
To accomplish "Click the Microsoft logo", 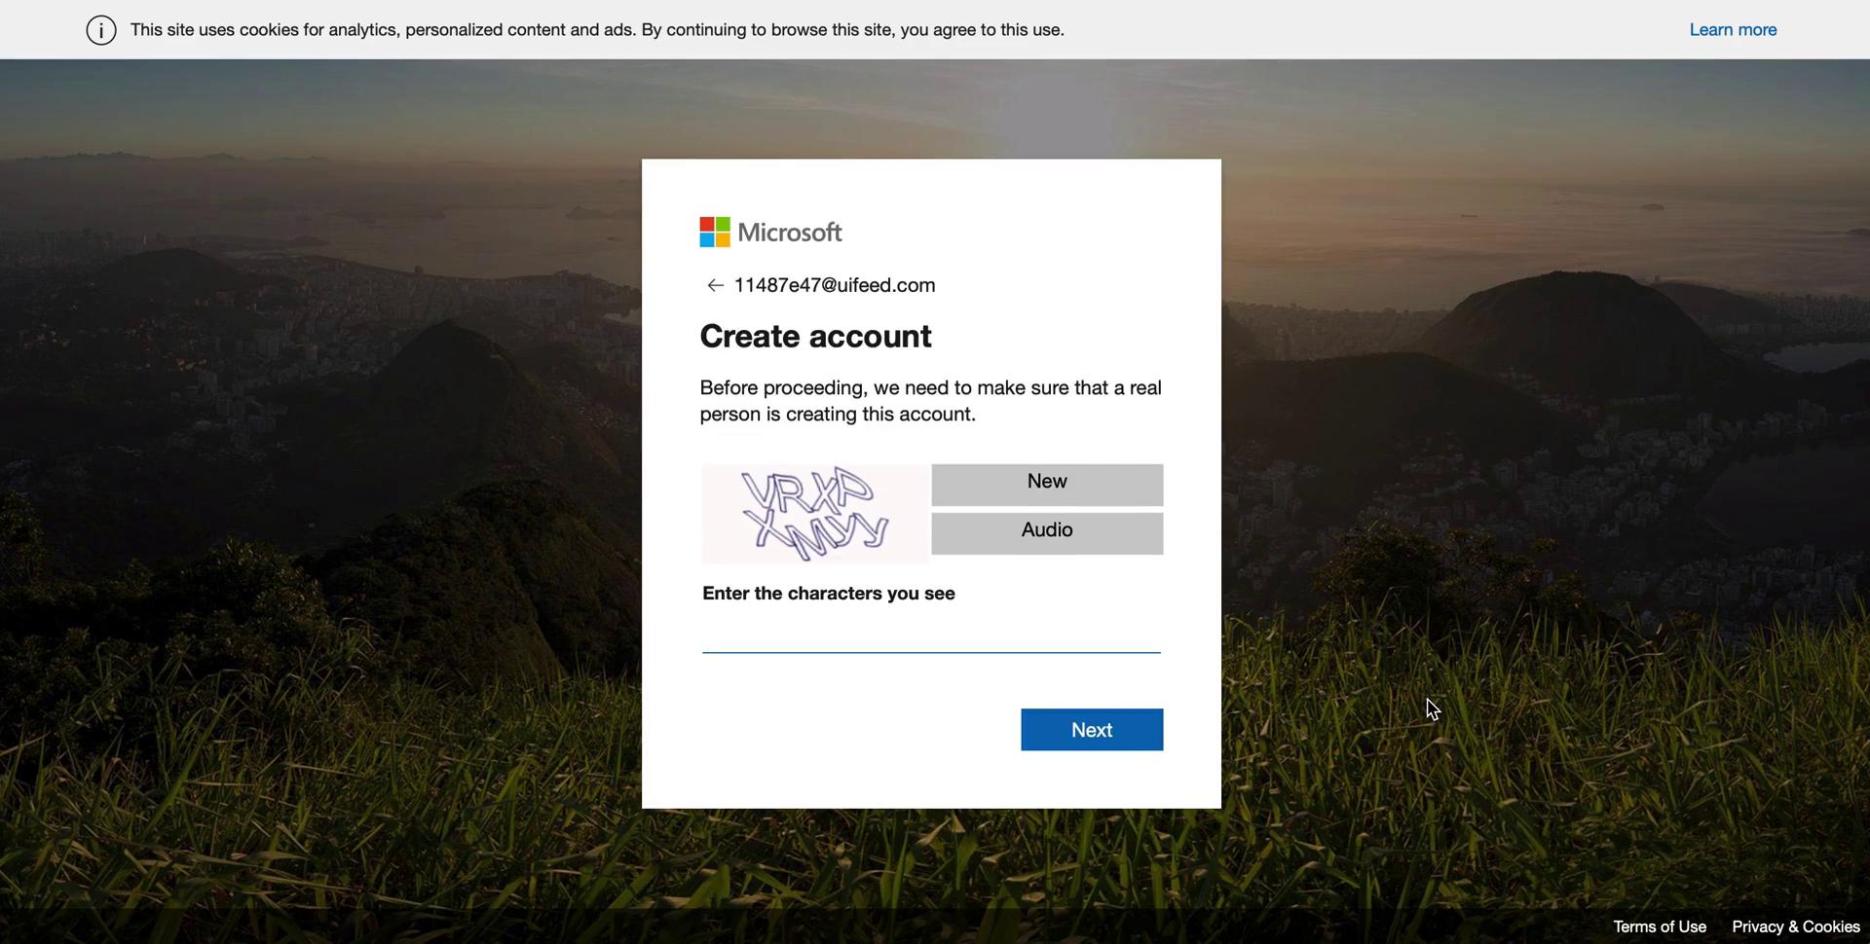I will coord(770,233).
